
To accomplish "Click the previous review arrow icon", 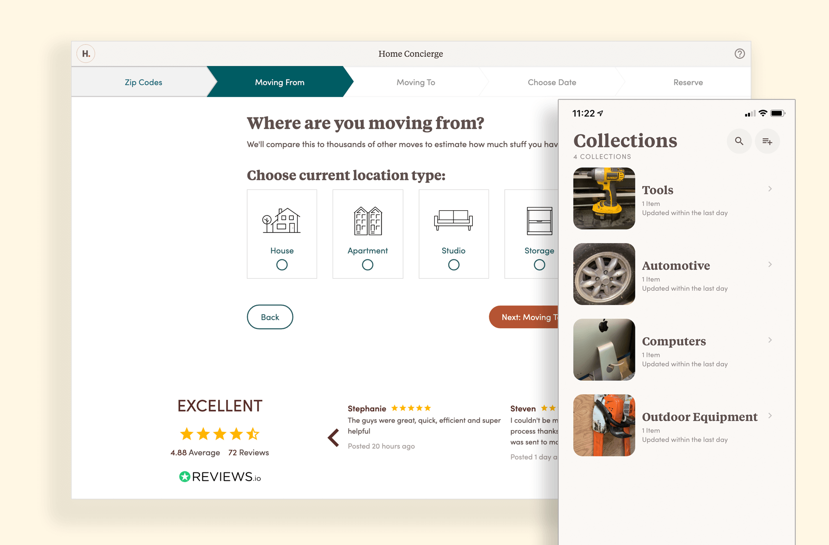I will (333, 437).
